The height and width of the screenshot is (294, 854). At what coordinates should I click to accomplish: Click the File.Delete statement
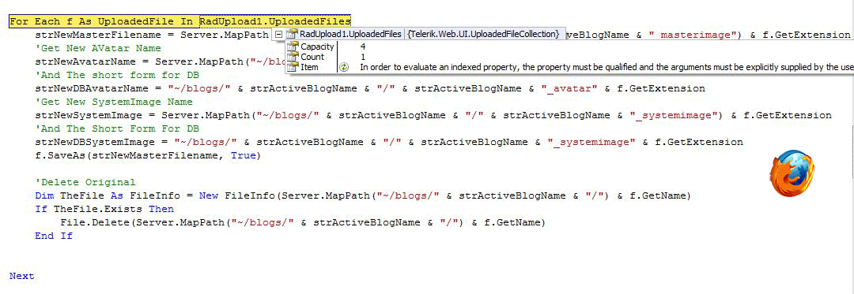point(302,222)
